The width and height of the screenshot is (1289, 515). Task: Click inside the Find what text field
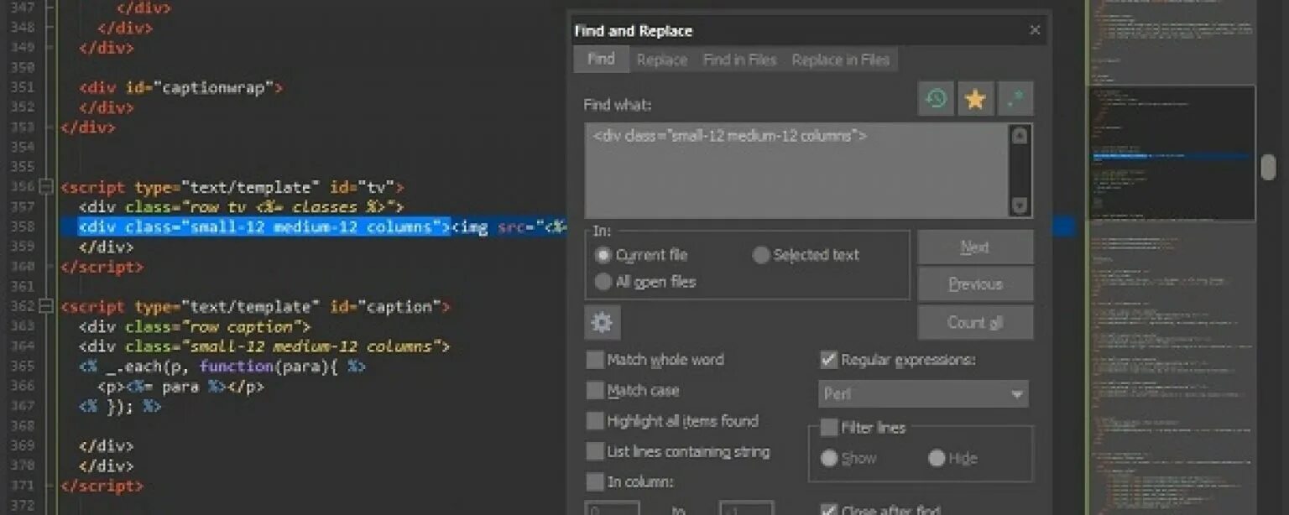796,170
